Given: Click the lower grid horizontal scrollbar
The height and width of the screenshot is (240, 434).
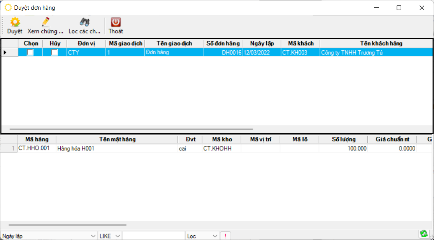Looking at the screenshot, I should (x=67, y=225).
